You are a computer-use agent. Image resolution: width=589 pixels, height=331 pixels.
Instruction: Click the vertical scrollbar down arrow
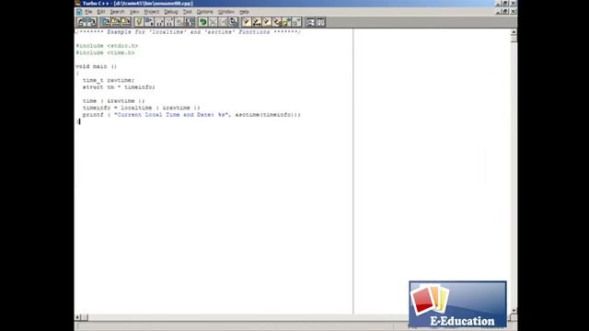coord(514,311)
